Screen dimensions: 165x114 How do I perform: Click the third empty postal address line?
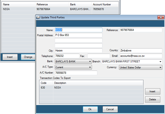[x=79, y=46]
